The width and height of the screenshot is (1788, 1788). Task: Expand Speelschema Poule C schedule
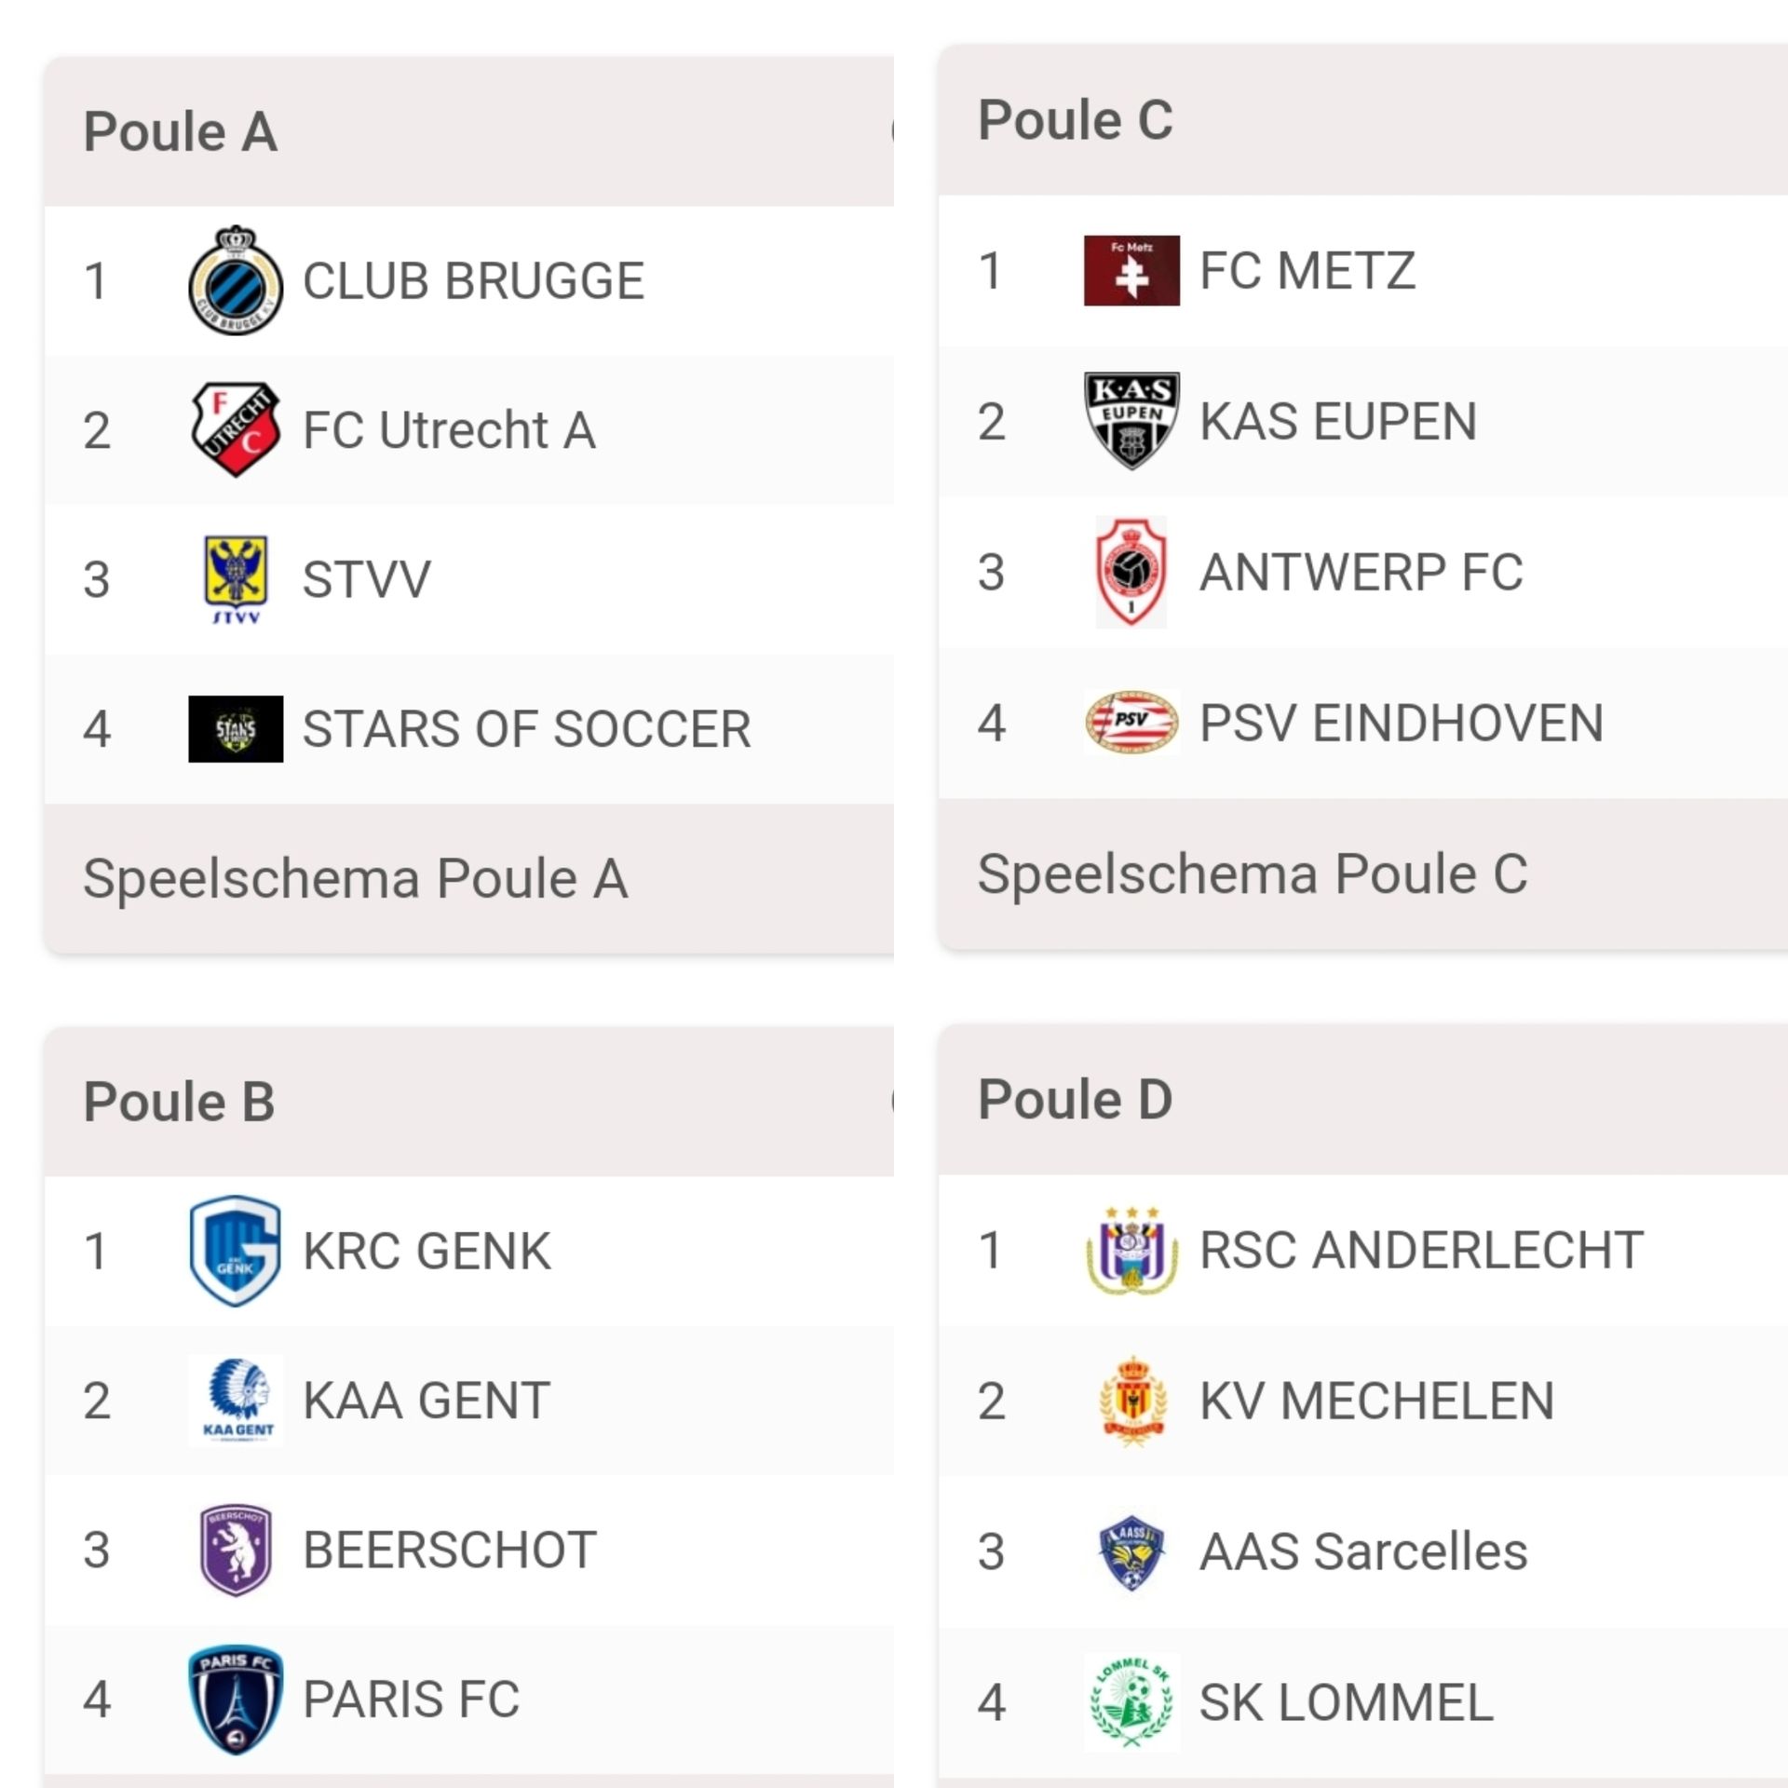click(x=1253, y=874)
